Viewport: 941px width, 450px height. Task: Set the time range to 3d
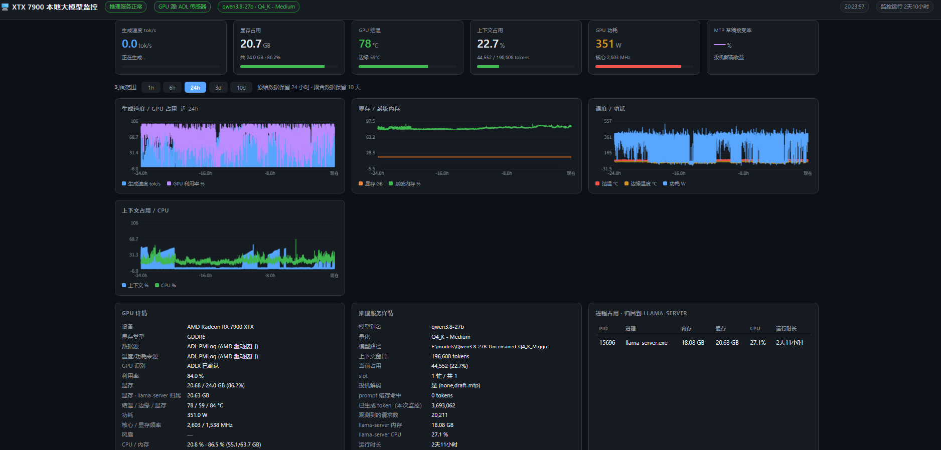[218, 88]
